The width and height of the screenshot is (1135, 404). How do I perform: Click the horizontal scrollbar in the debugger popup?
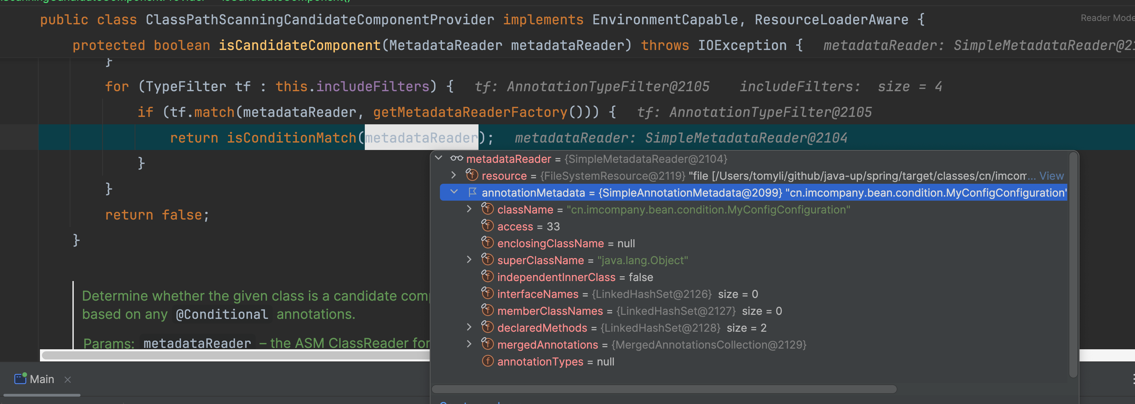coord(664,389)
